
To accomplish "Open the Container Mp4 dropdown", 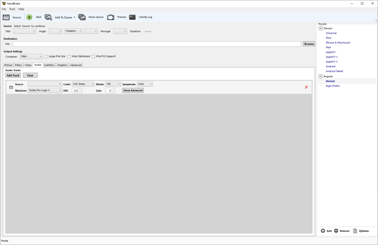I will [x=31, y=56].
